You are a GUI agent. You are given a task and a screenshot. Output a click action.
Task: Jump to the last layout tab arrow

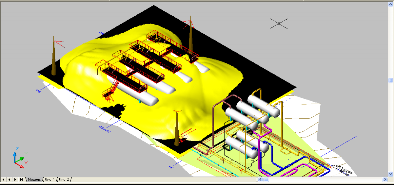click(x=21, y=179)
